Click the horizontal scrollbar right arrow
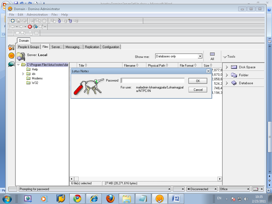This screenshot has width=272, height=204. coord(220,179)
